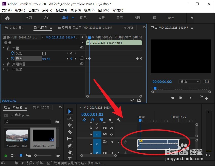Step back one frame in program monitor
Image resolution: width=215 pixels, height=166 pixels.
(x=172, y=98)
